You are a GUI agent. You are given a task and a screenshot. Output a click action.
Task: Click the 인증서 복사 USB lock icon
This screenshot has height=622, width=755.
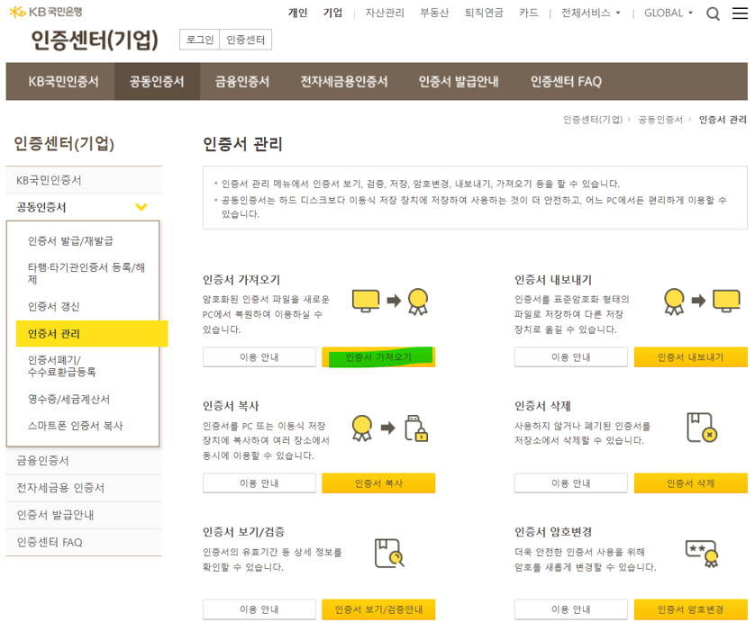tap(388, 428)
